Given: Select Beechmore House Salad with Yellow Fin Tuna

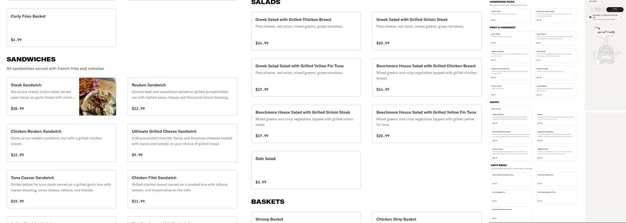Looking at the screenshot, I should coord(427,124).
